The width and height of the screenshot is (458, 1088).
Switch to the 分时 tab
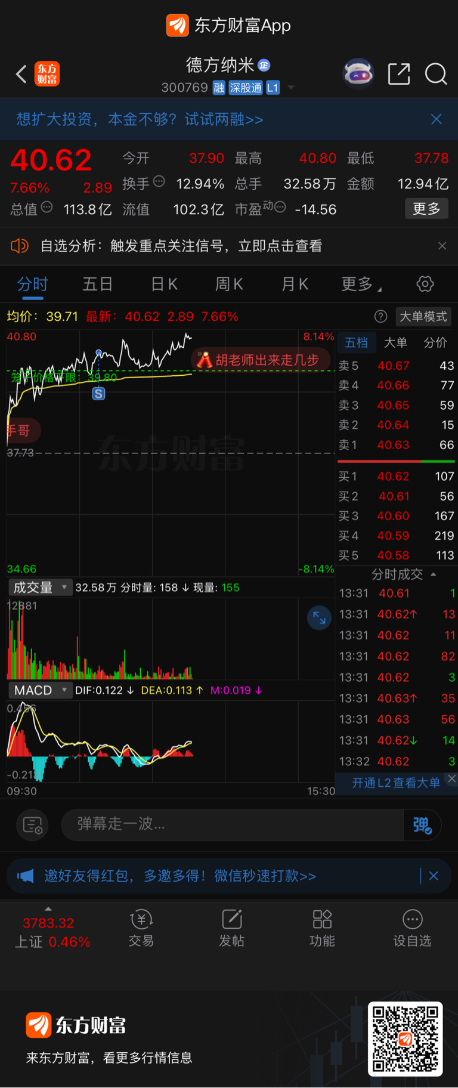[x=32, y=284]
